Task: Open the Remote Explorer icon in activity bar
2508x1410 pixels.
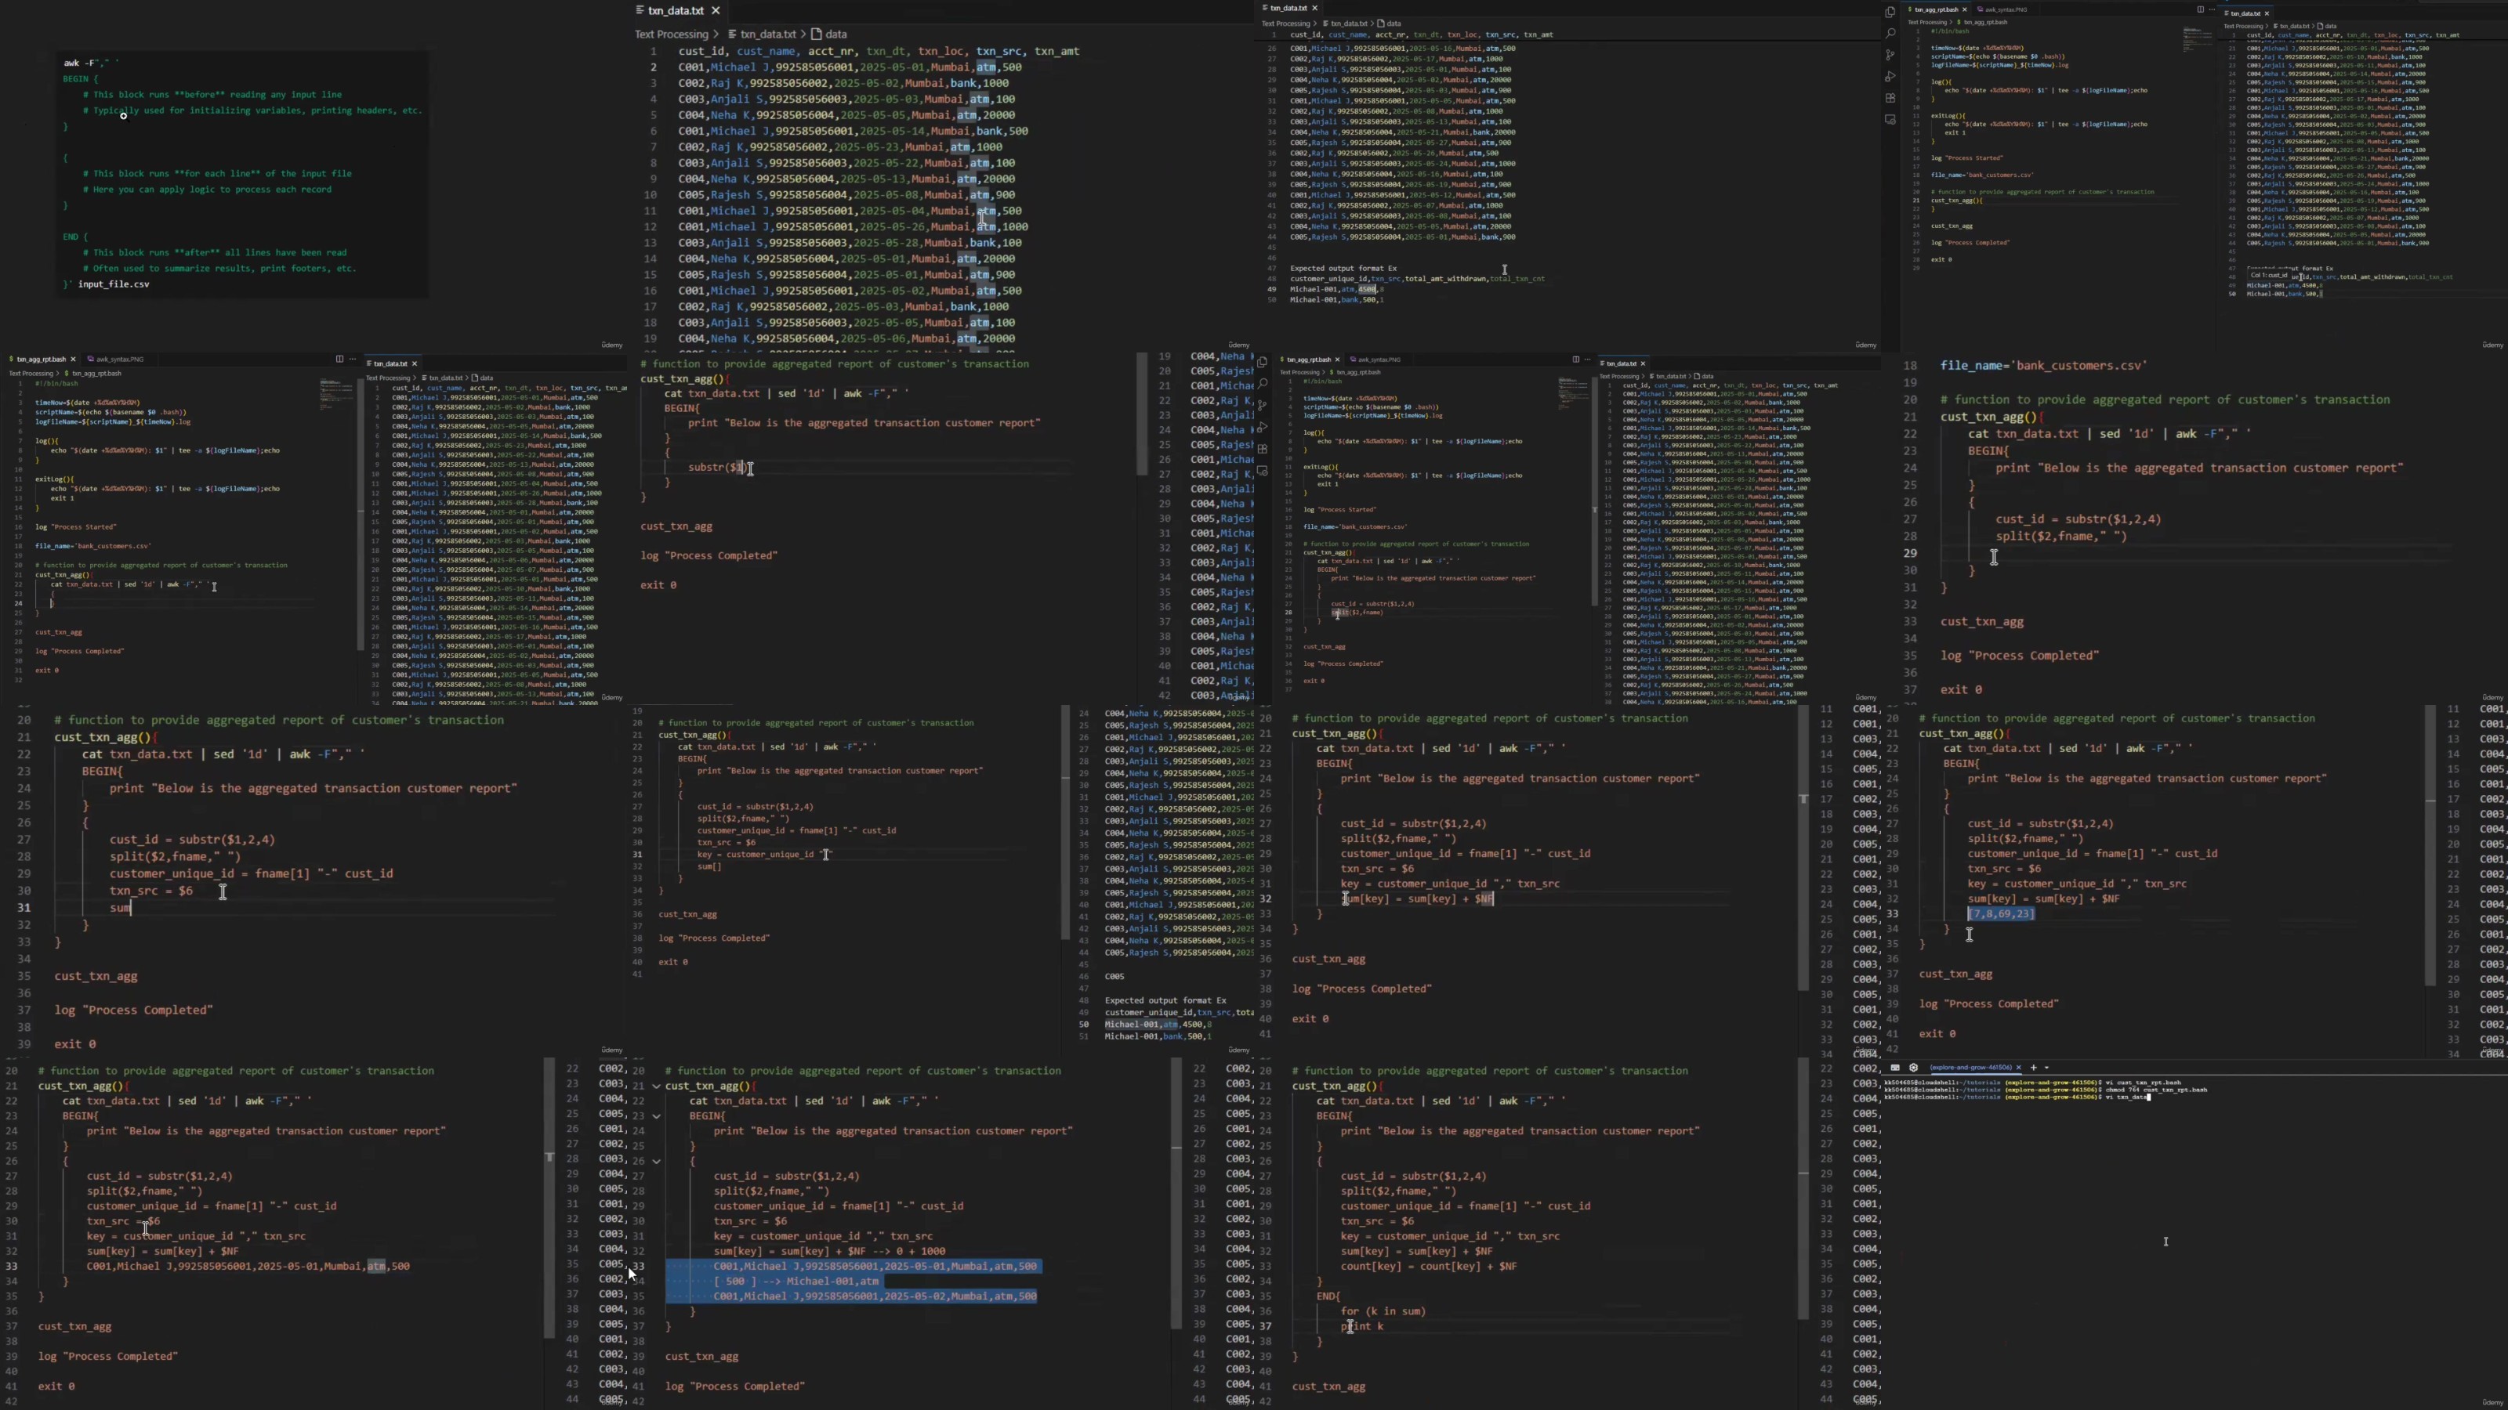Action: click(x=1890, y=120)
